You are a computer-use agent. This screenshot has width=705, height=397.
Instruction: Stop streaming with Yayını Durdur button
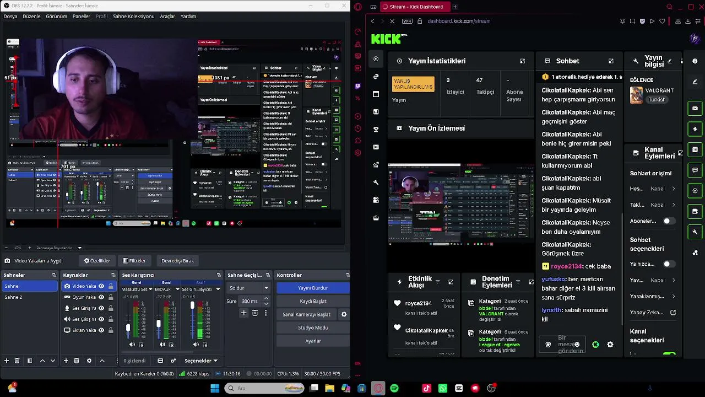313,288
